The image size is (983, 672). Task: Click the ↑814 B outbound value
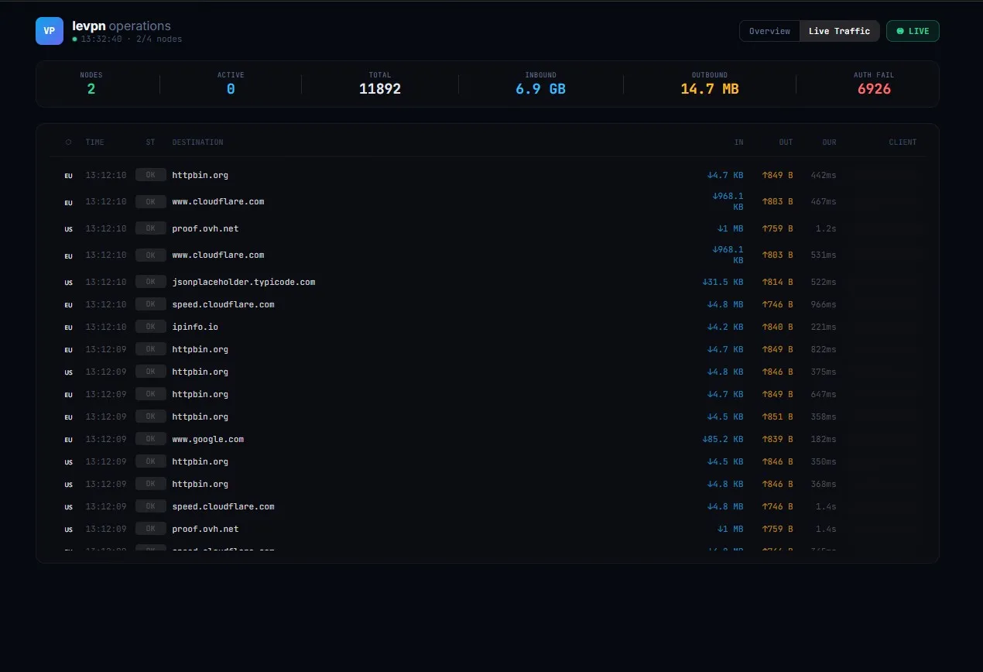coord(778,282)
